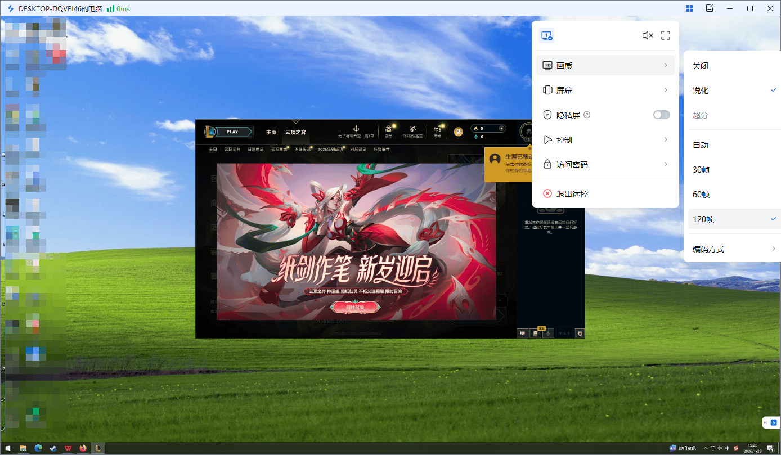Click the microphone icon in client bottom bar
This screenshot has height=455, width=781.
tap(549, 333)
